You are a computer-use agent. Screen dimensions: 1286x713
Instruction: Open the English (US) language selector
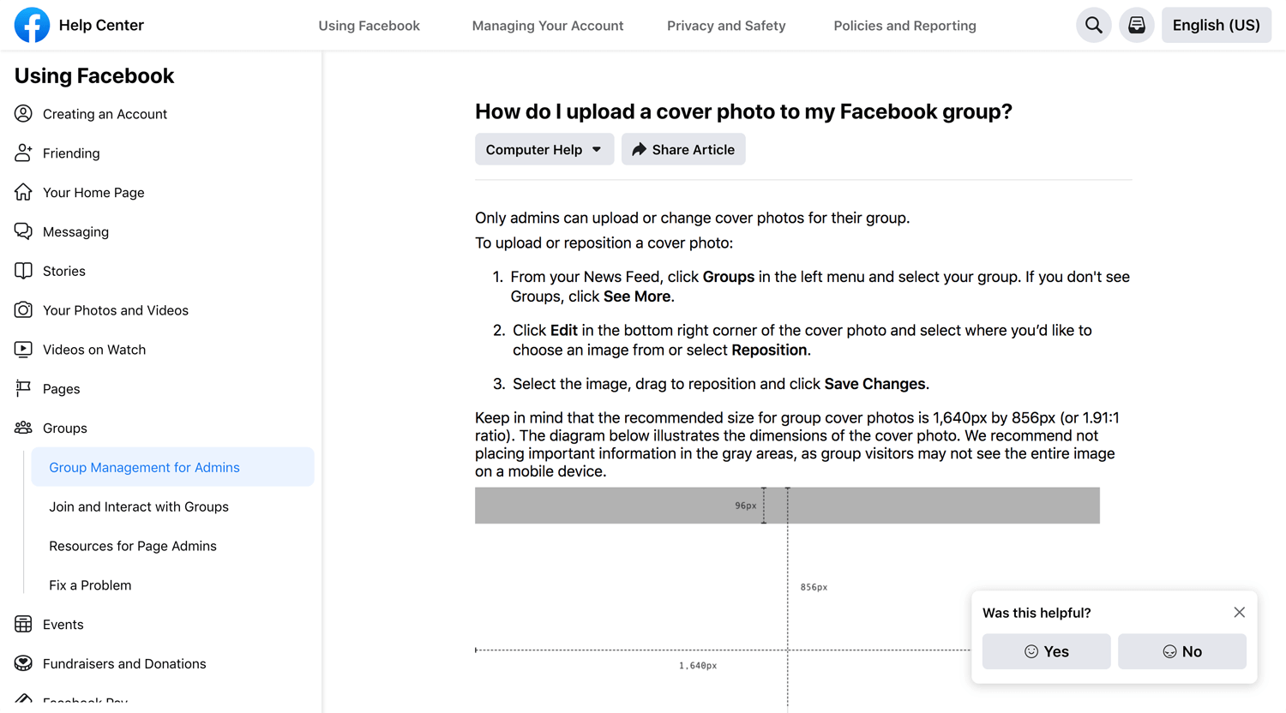point(1216,25)
